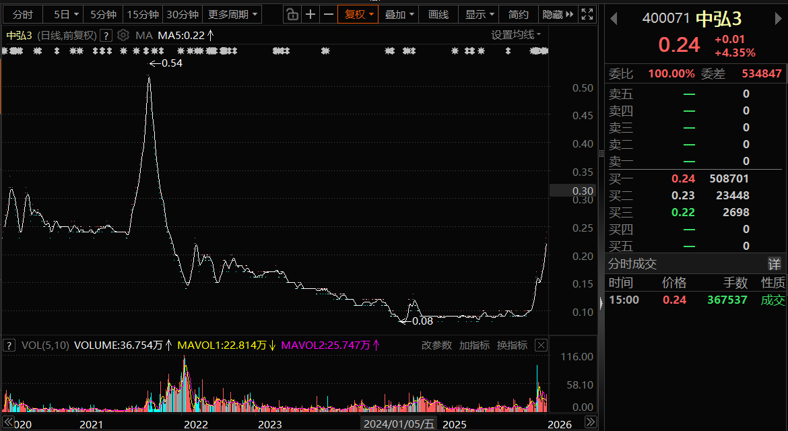Open the 复权 dropdown
Viewport: 788px width, 431px height.
[x=358, y=15]
